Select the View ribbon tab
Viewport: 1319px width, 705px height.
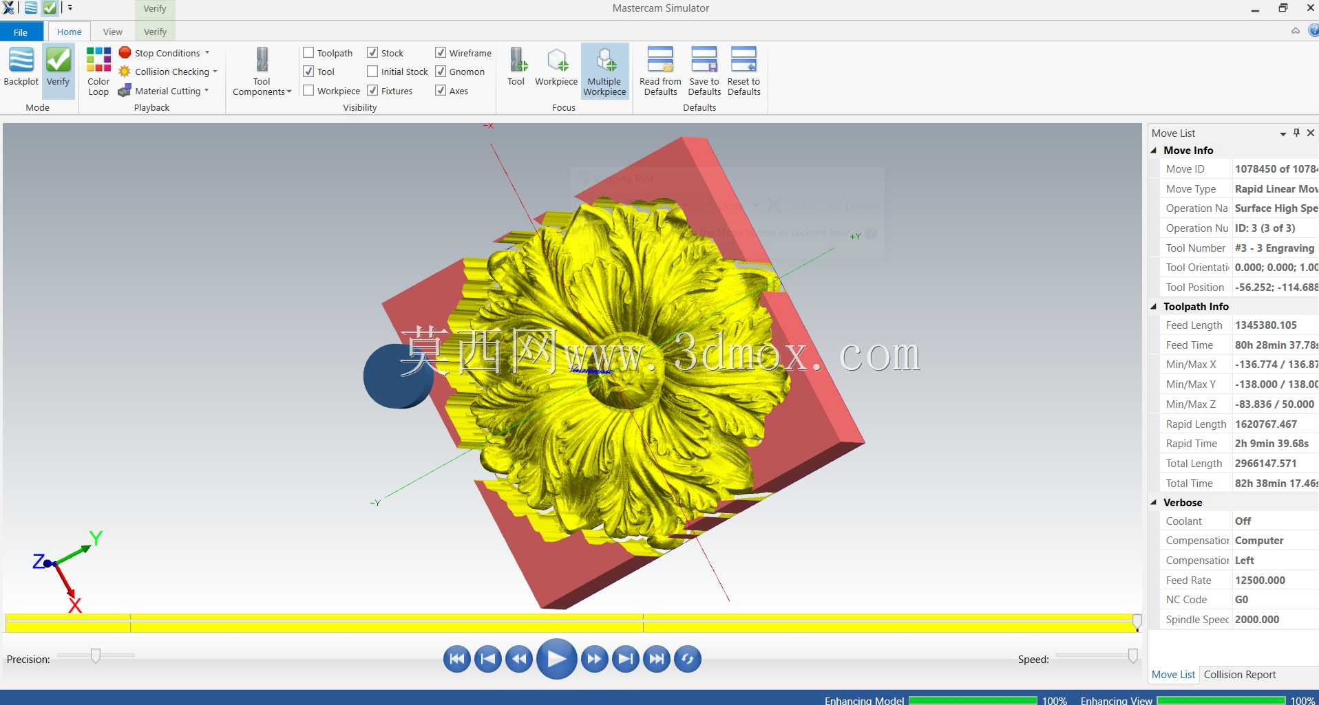pos(112,32)
